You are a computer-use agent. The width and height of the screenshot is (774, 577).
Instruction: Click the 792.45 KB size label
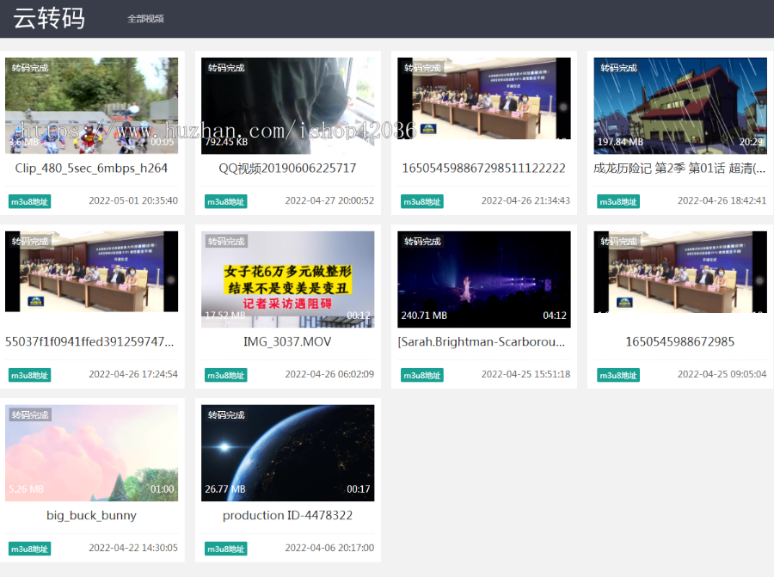(226, 142)
